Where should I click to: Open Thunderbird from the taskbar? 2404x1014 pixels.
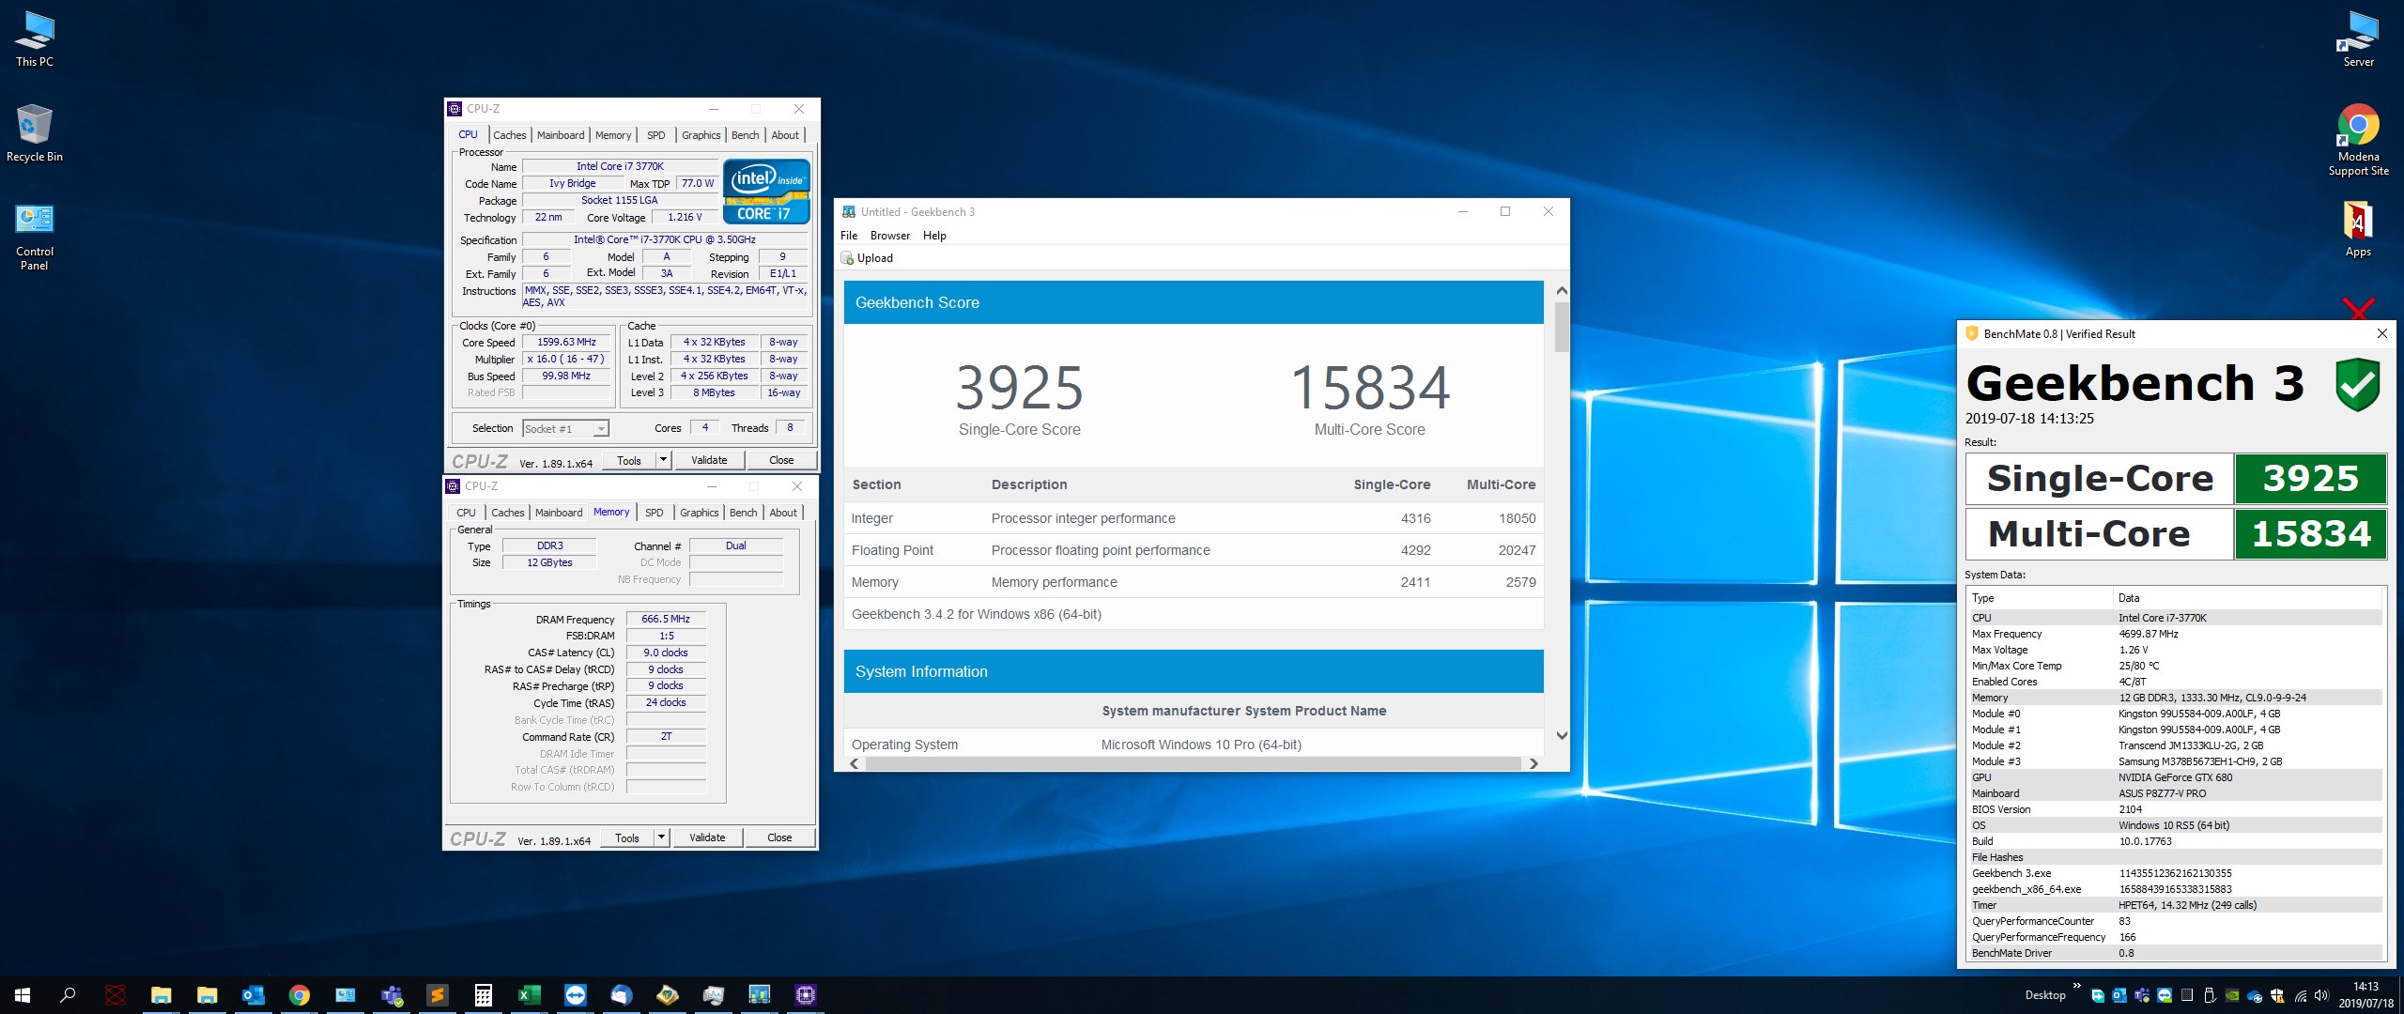[622, 994]
